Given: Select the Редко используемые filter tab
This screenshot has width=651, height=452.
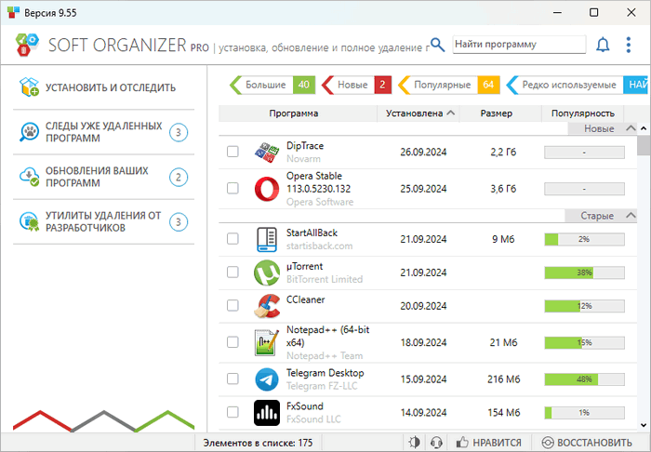Looking at the screenshot, I should pyautogui.click(x=577, y=85).
